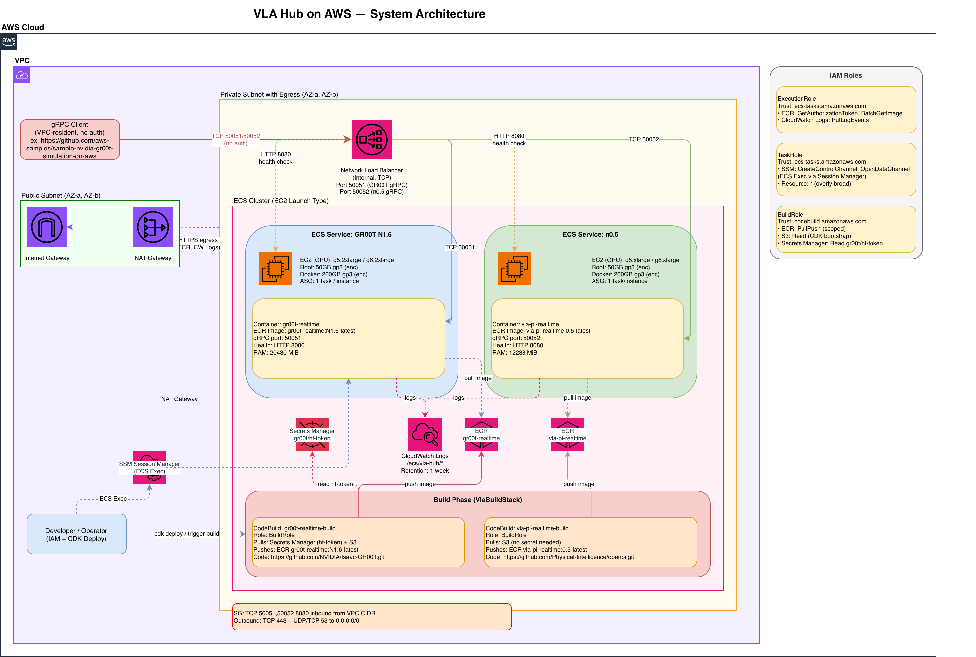Click the g5.2xlarge / g6.2xlarge EC2 specs text
This screenshot has height=657, width=976.
tap(347, 271)
